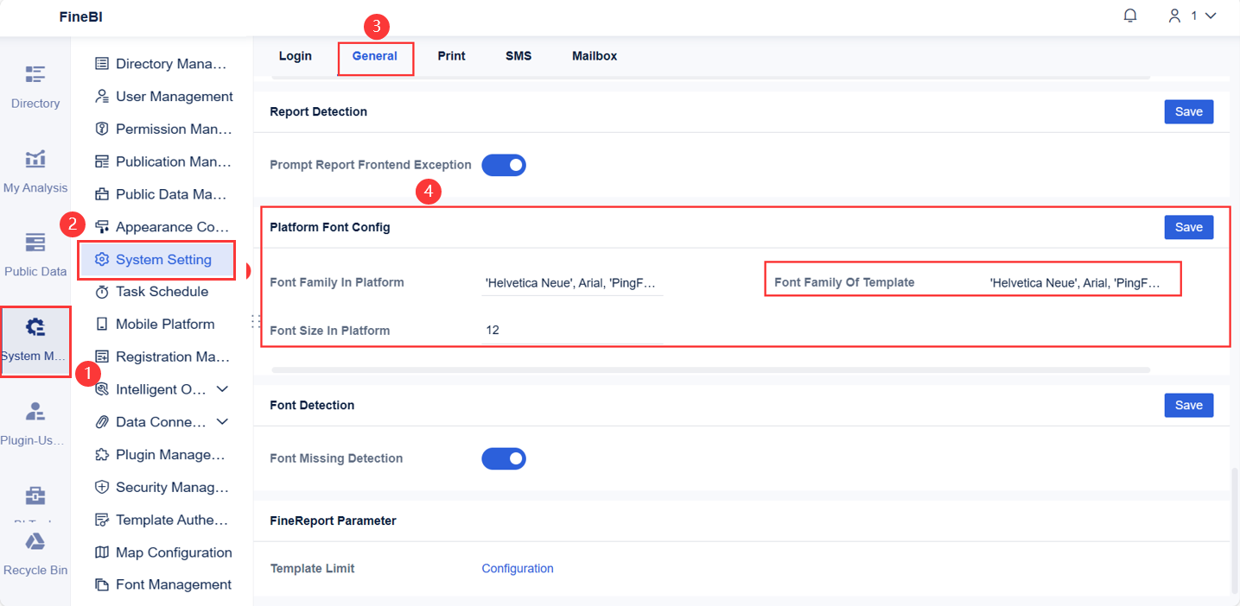
Task: Open Security Management settings
Action: tap(170, 487)
